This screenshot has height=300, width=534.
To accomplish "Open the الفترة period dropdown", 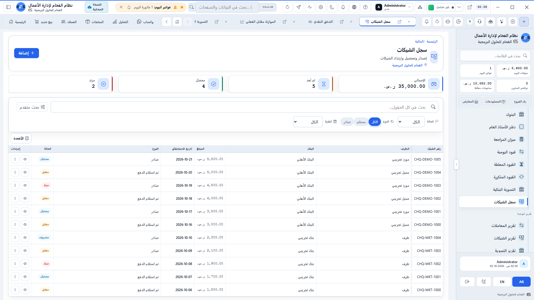I will (x=308, y=122).
